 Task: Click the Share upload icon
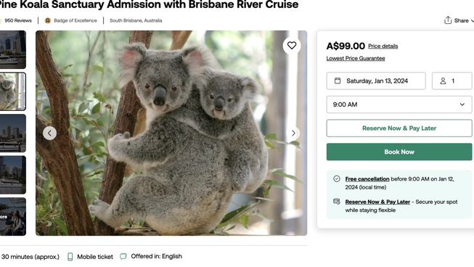(x=448, y=20)
